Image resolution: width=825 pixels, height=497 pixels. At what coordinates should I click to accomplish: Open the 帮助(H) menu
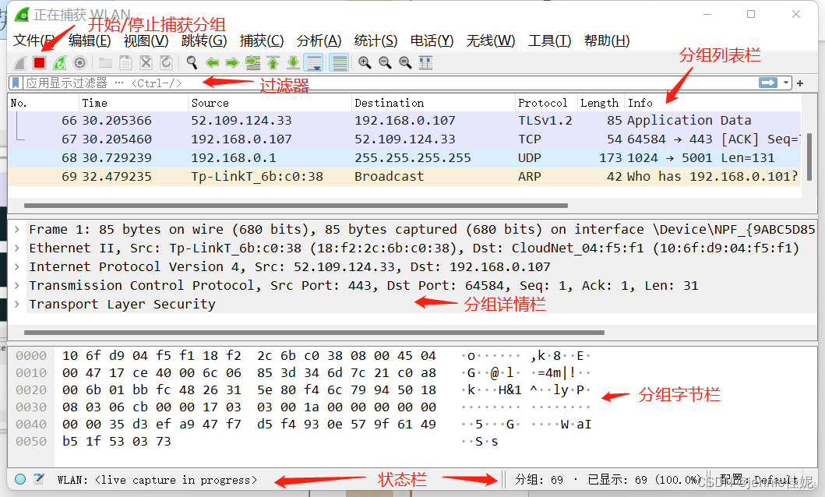(x=607, y=41)
